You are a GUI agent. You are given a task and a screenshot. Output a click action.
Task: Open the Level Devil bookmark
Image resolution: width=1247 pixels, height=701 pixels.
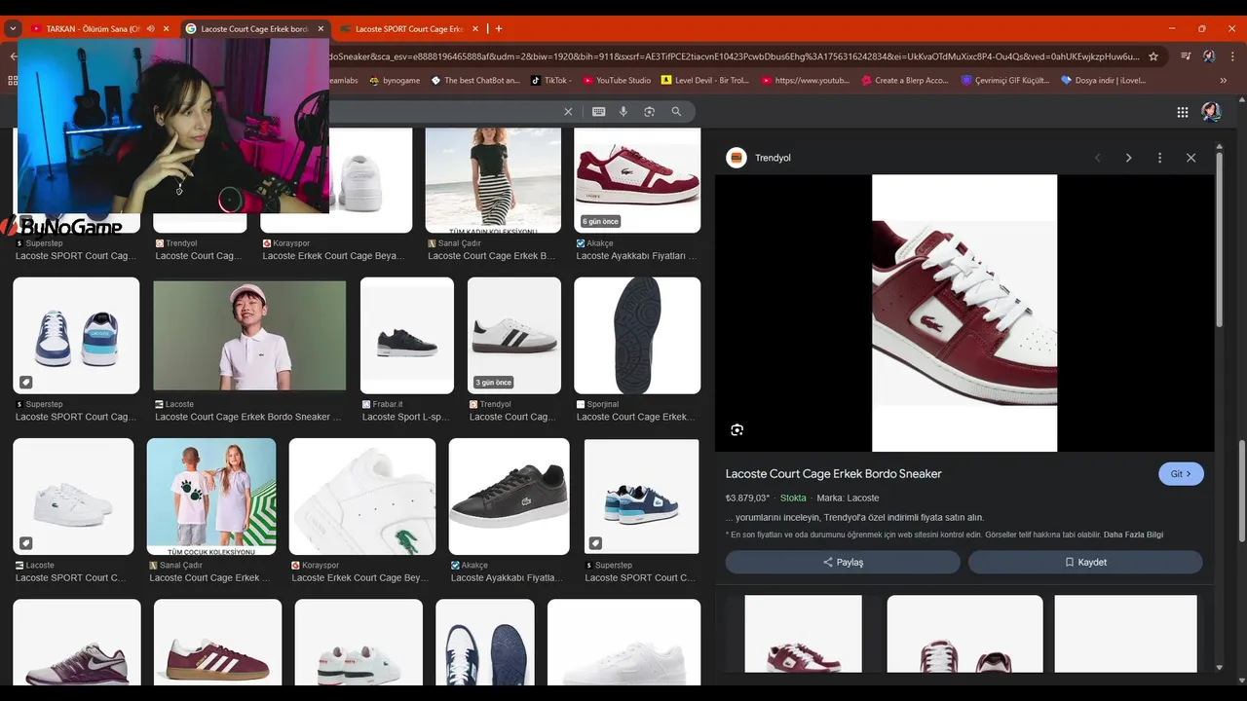click(705, 81)
